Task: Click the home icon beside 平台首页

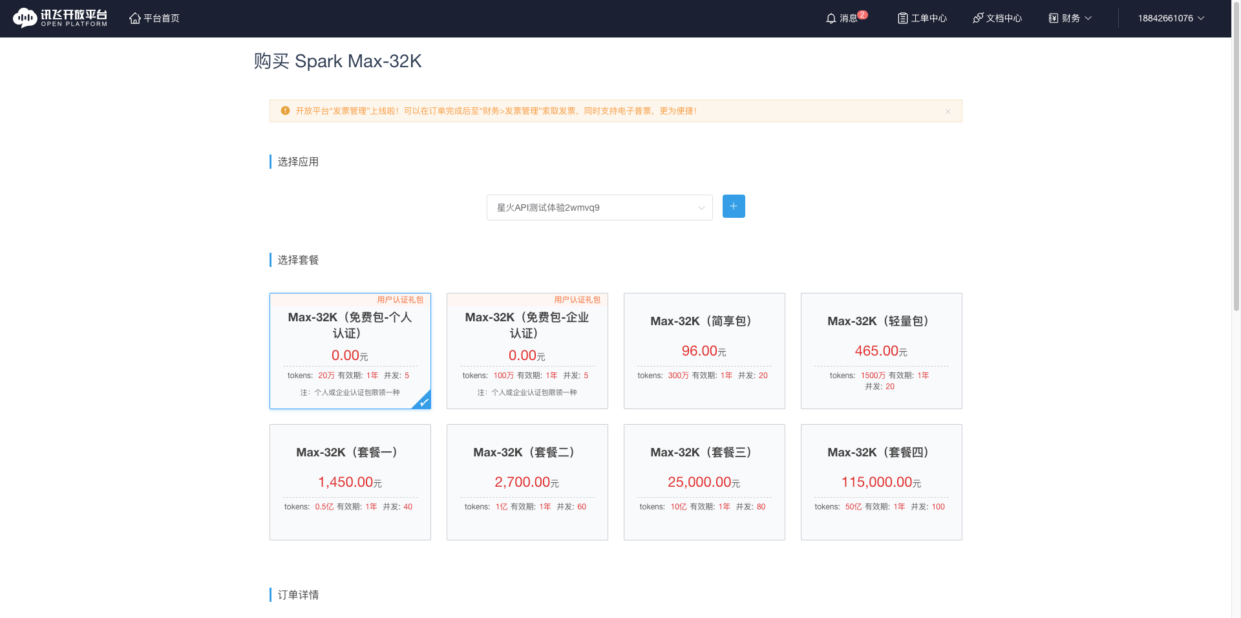Action: click(x=134, y=18)
